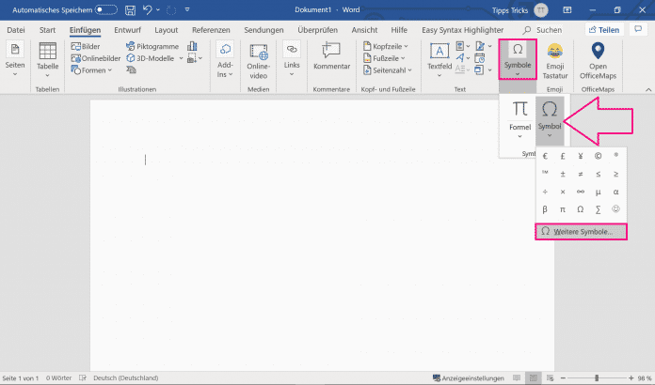This screenshot has height=385, width=655.
Task: Click Weitere Symbole menu entry
Action: point(580,231)
